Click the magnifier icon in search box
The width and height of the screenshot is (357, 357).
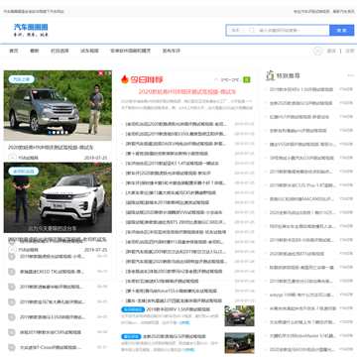click(252, 31)
